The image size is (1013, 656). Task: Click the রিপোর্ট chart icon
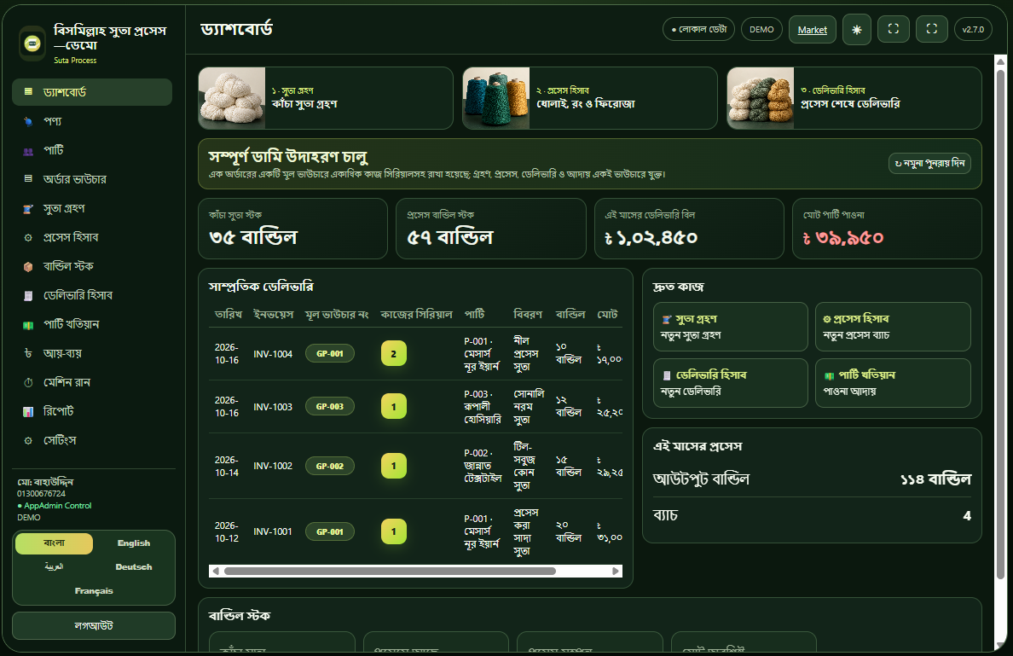[x=28, y=411]
